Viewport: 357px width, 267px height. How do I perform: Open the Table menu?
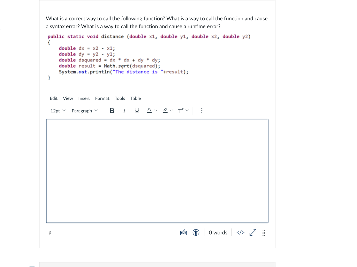136,98
